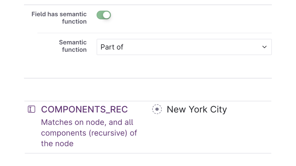The height and width of the screenshot is (166, 296).
Task: Click the 'Part of' selected value text
Action: (112, 47)
